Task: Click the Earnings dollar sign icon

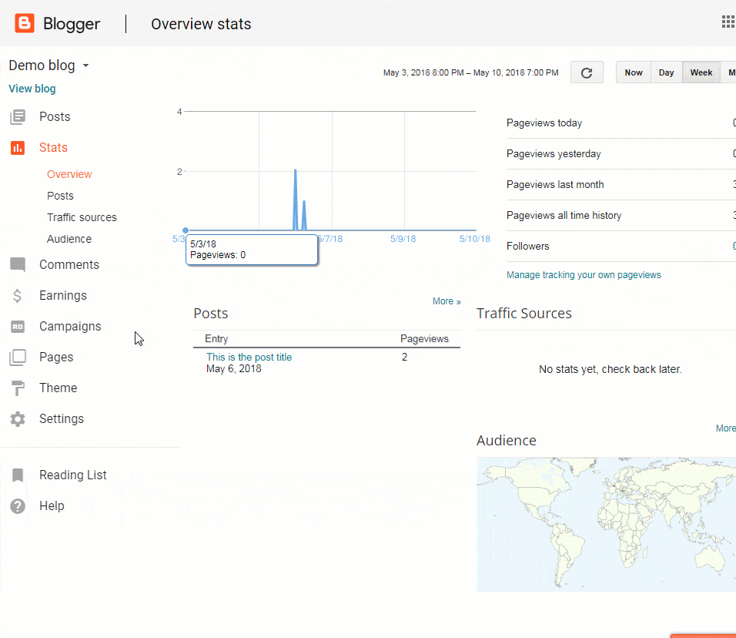Action: [x=17, y=295]
